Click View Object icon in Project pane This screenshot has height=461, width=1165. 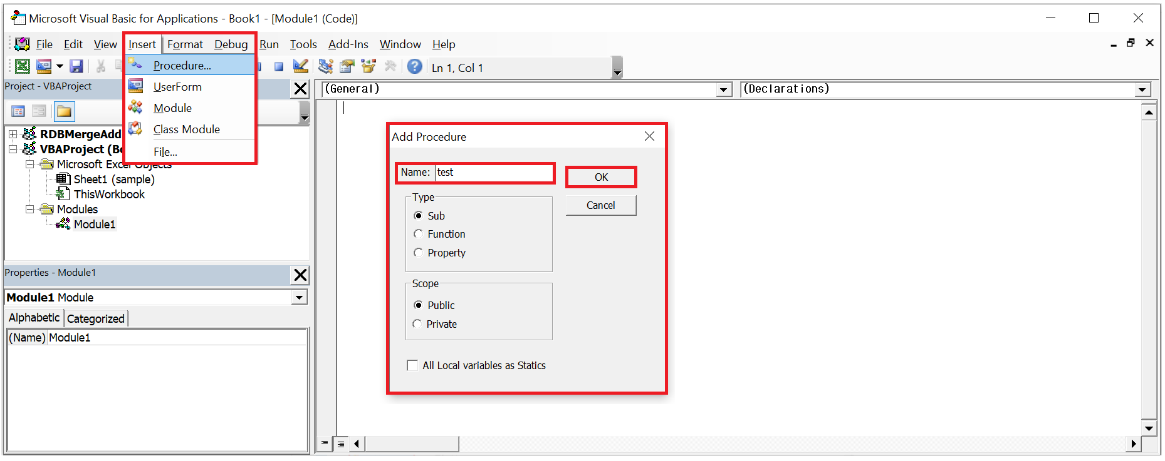click(39, 112)
